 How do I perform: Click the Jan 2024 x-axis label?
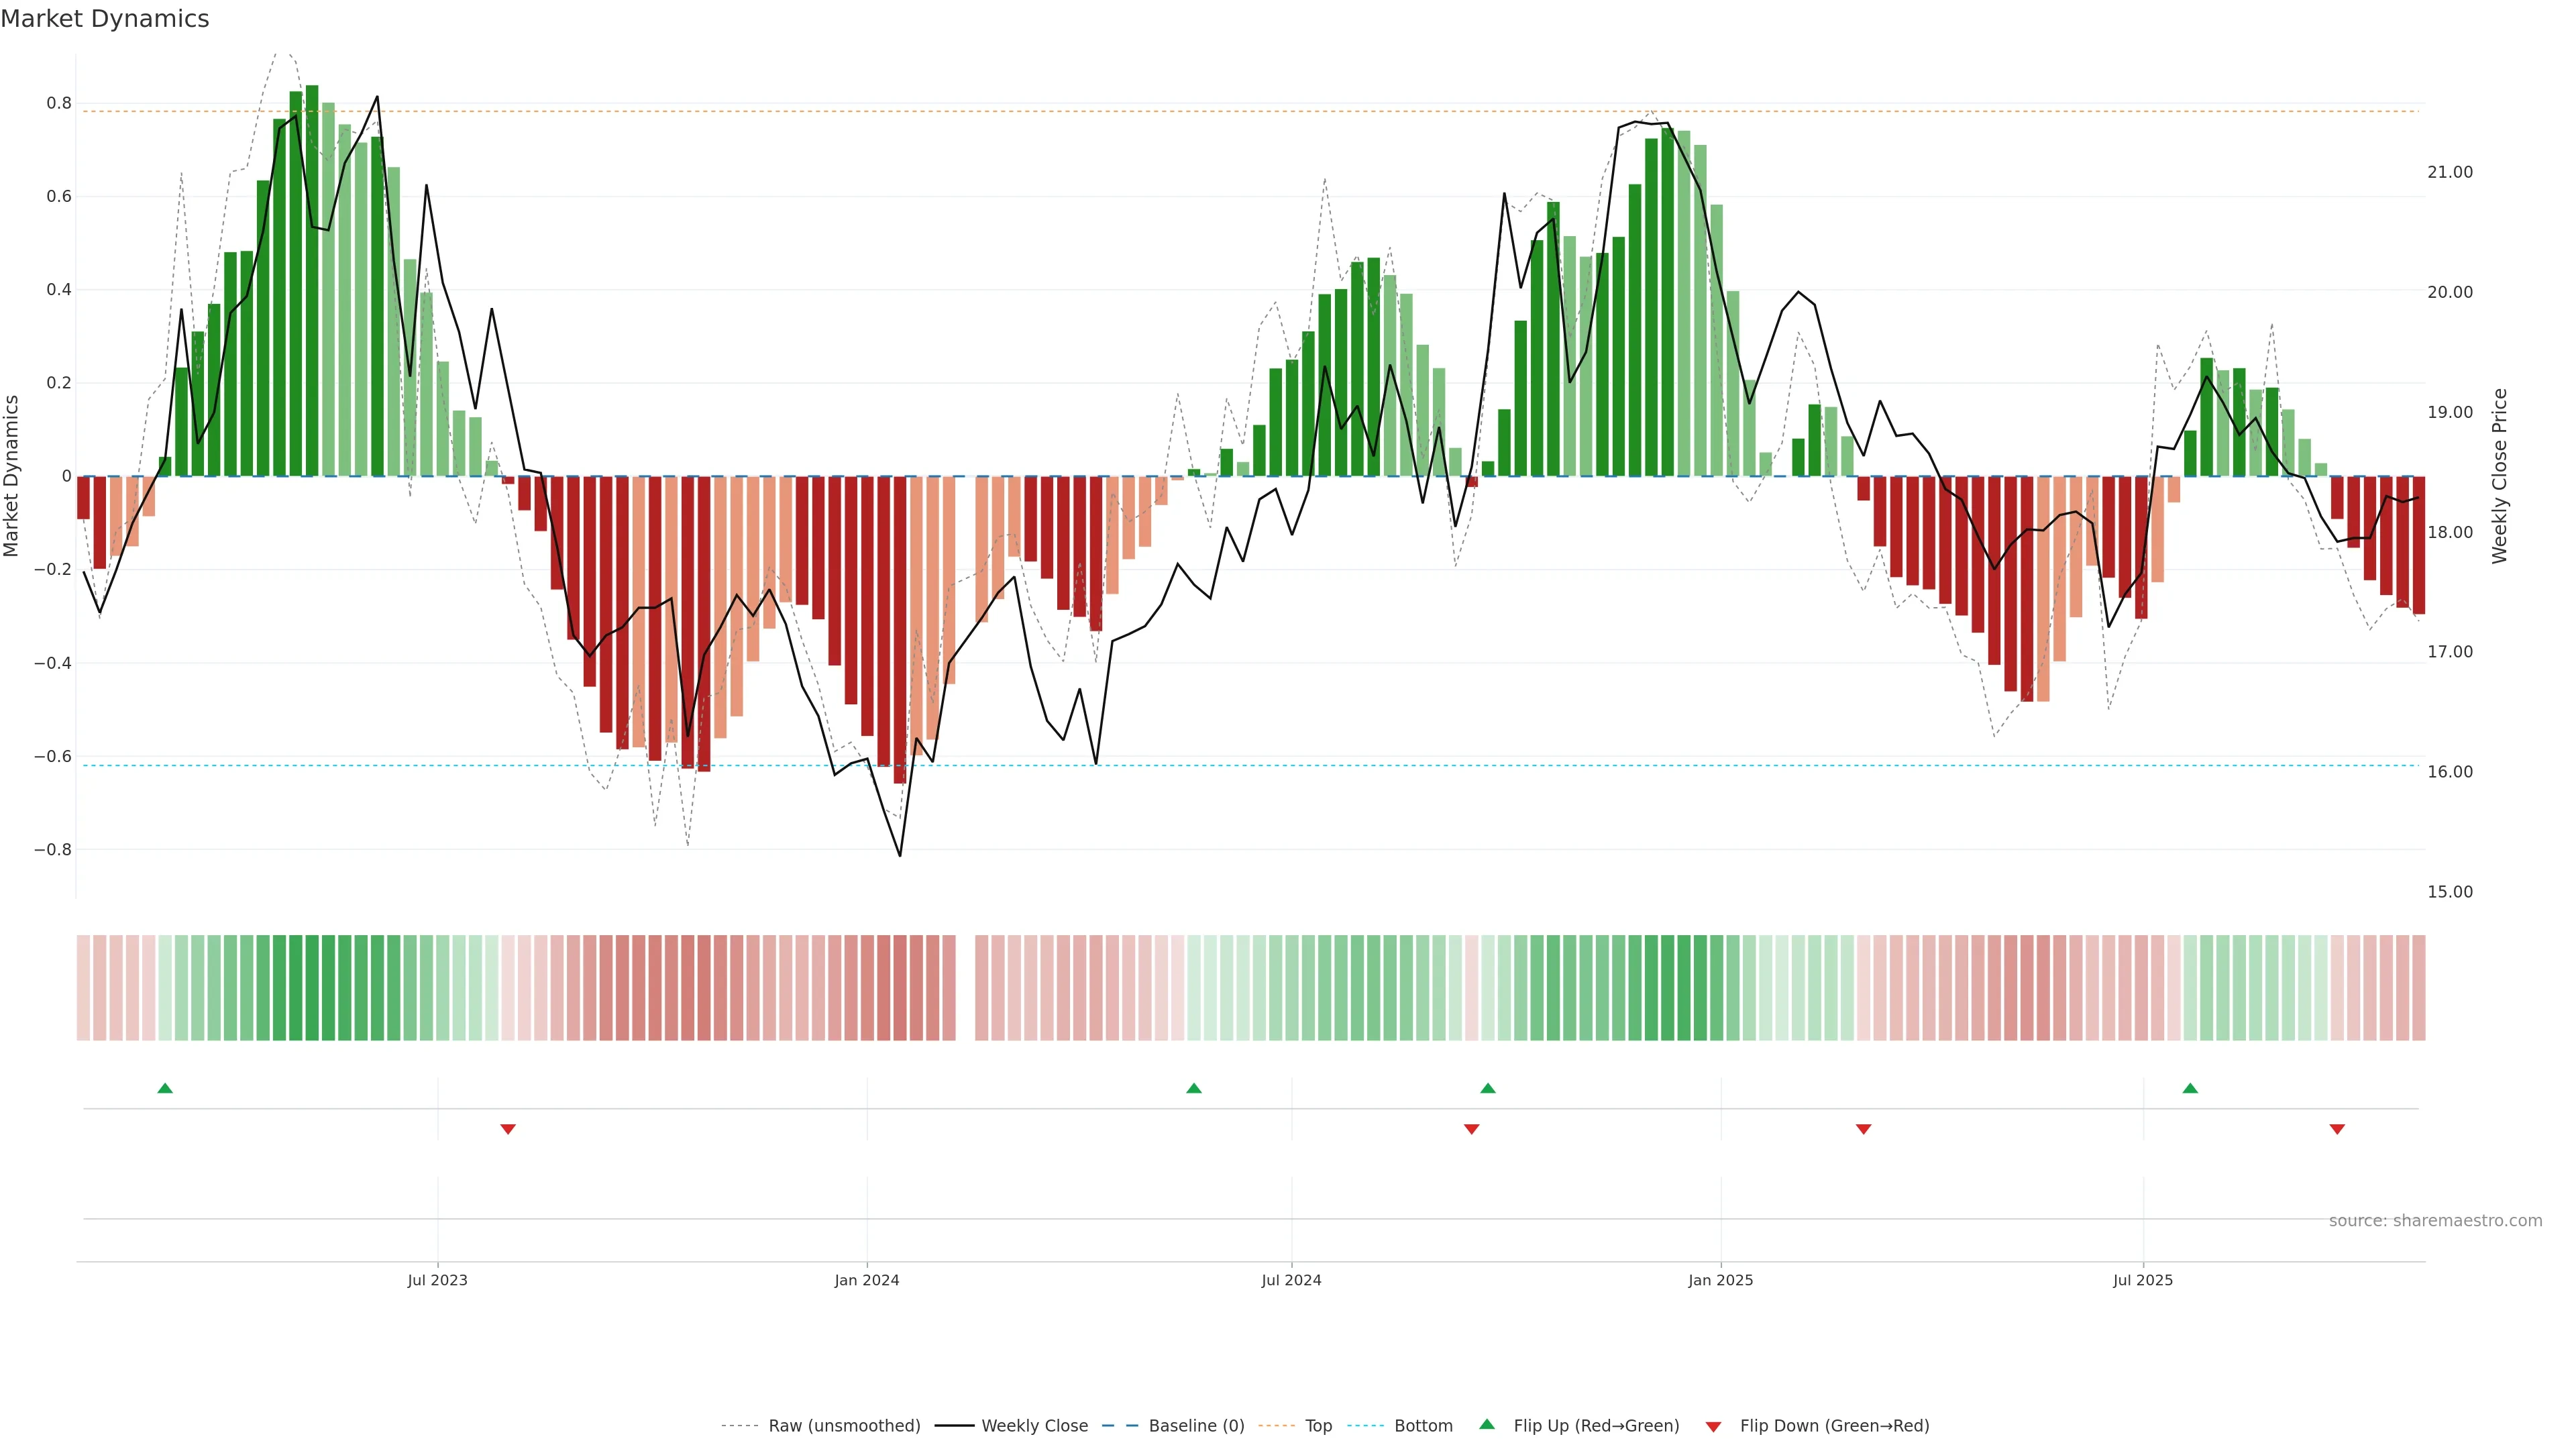(866, 1280)
